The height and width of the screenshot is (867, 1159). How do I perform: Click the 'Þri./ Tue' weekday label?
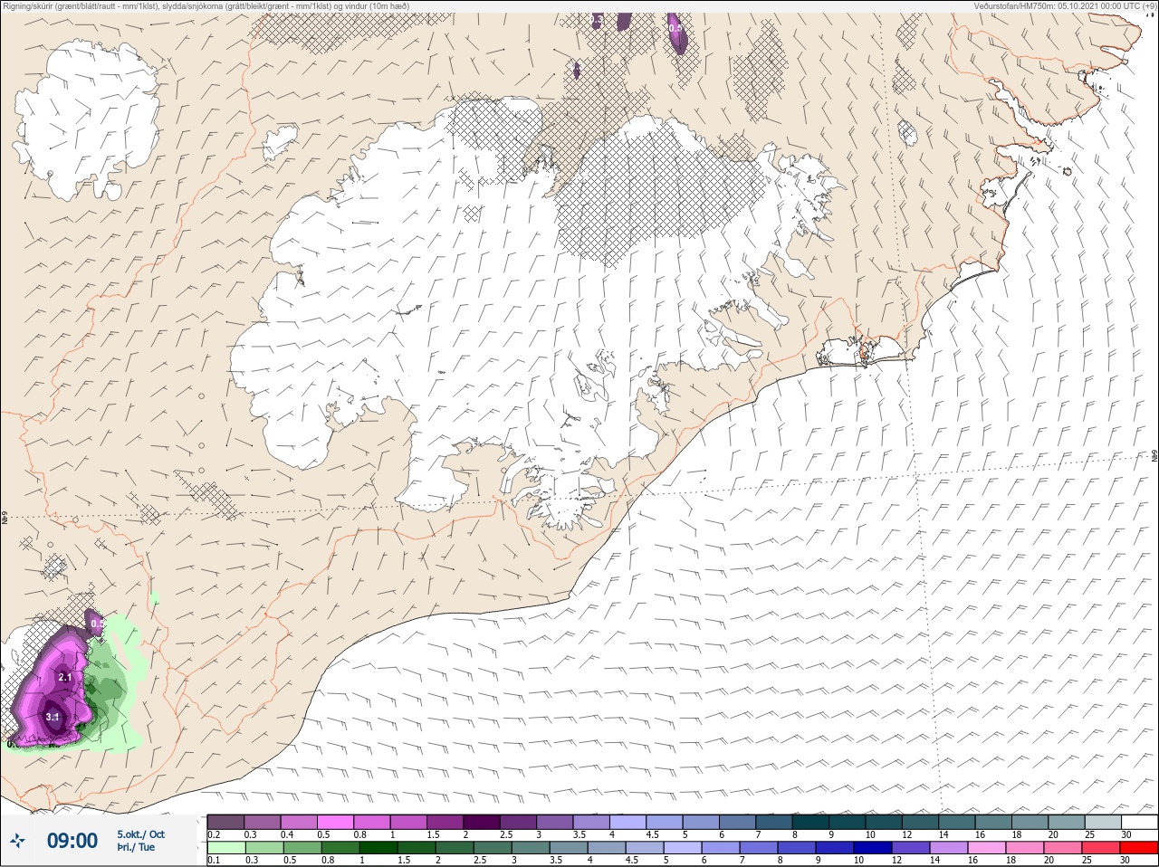[135, 848]
